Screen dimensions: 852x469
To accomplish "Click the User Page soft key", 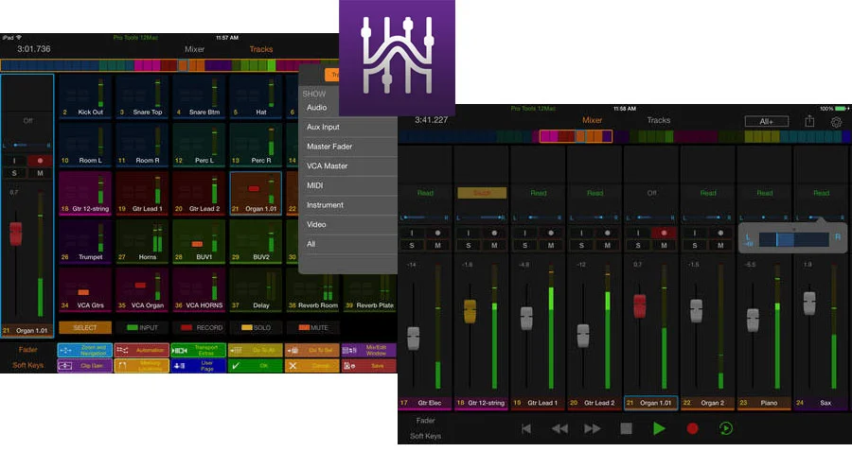I will tap(199, 365).
